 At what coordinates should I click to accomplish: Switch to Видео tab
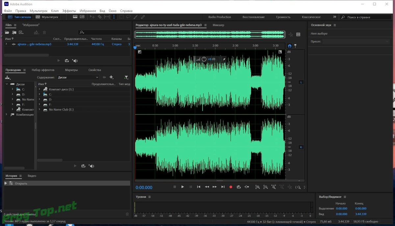tap(32, 176)
